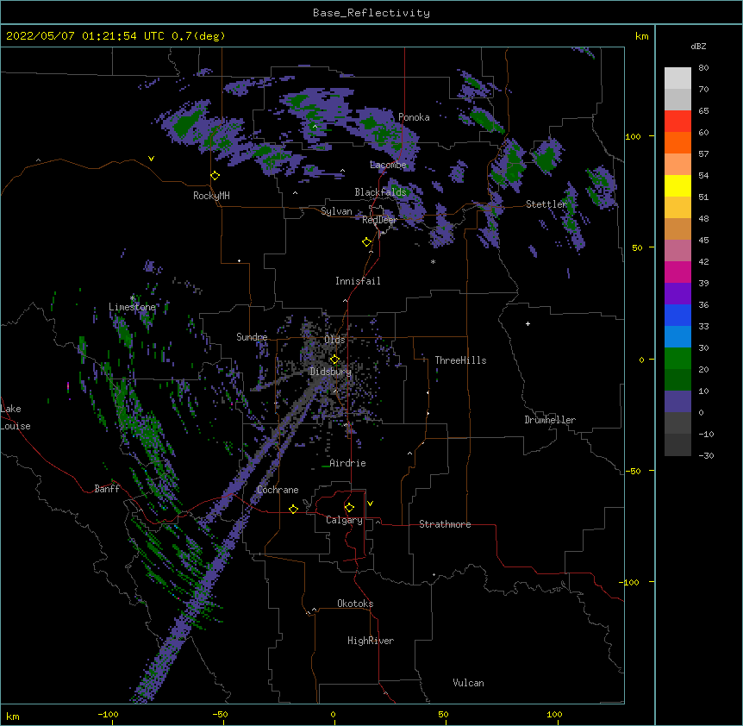Click the 100 tick on right km axis
Viewport: 743px width, 726px height.
[633, 136]
